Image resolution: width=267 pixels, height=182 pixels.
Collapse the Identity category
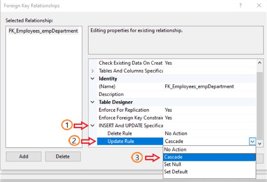[93, 79]
